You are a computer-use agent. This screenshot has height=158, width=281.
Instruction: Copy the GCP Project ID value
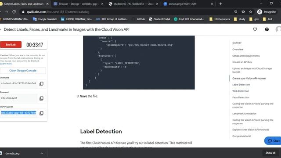(41, 113)
